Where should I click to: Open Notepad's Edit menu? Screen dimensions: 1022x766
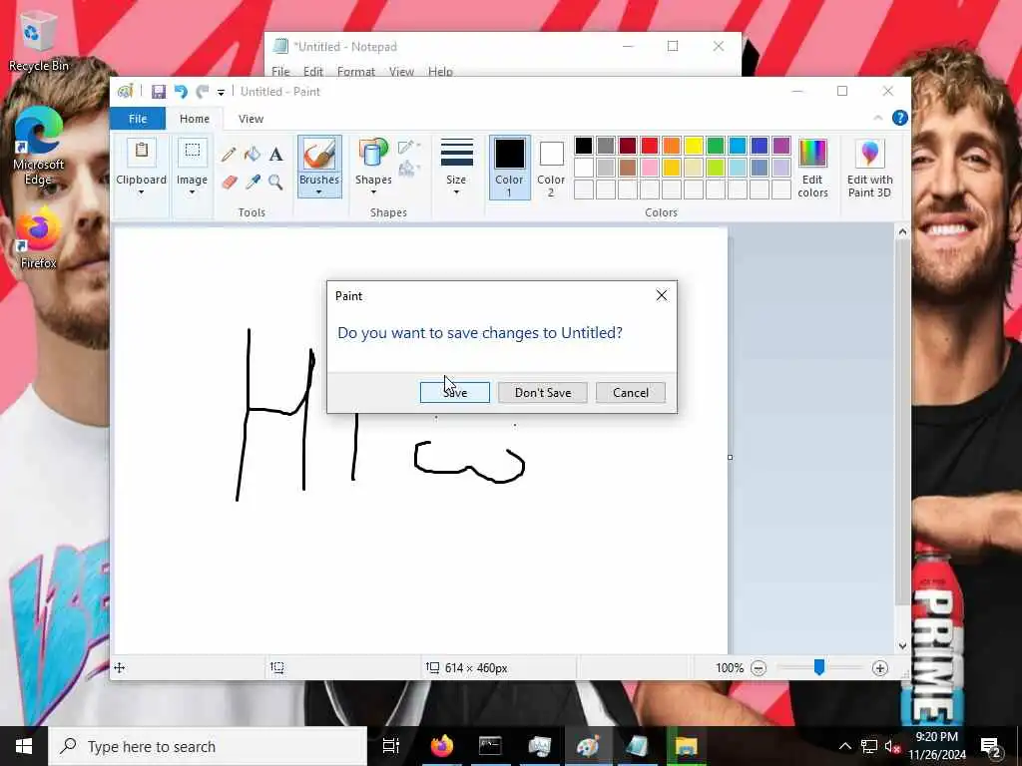(x=312, y=71)
